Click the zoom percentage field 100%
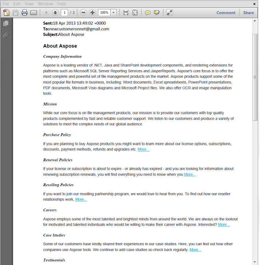 click(104, 13)
